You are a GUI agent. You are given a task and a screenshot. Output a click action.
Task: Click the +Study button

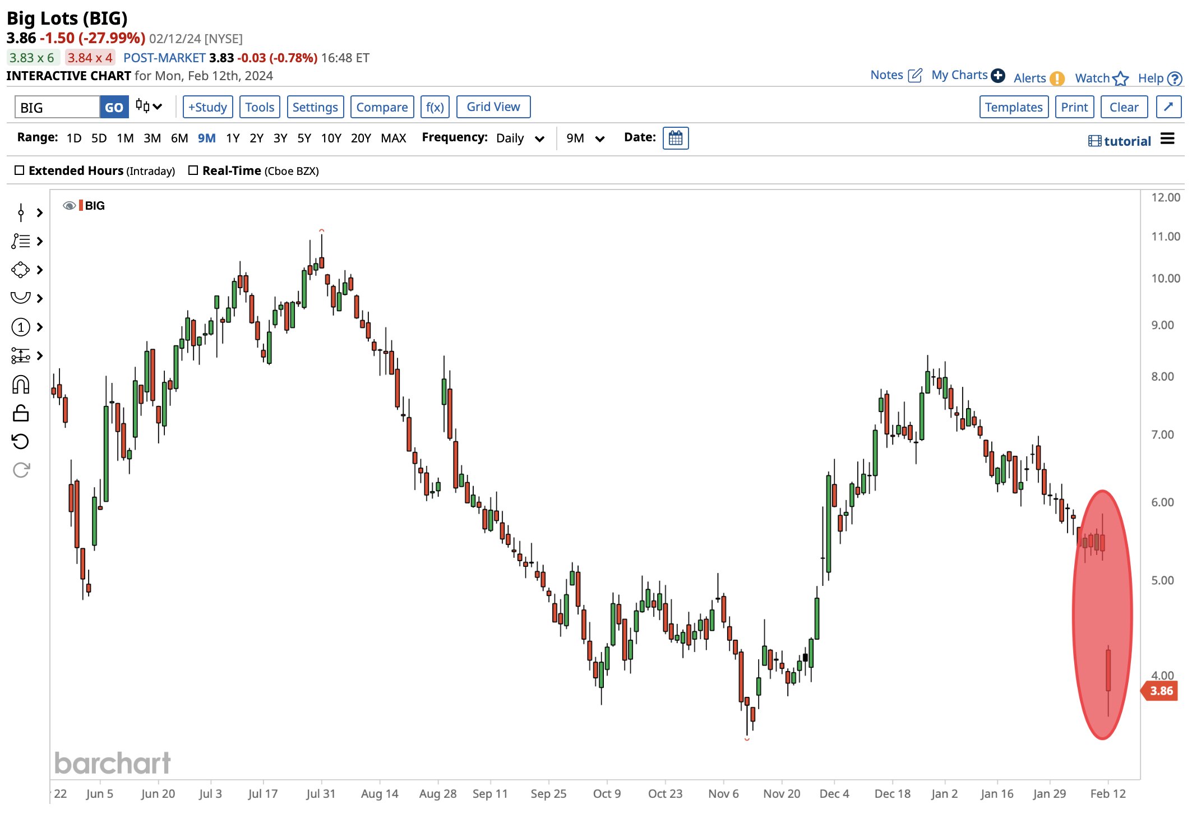pyautogui.click(x=207, y=107)
